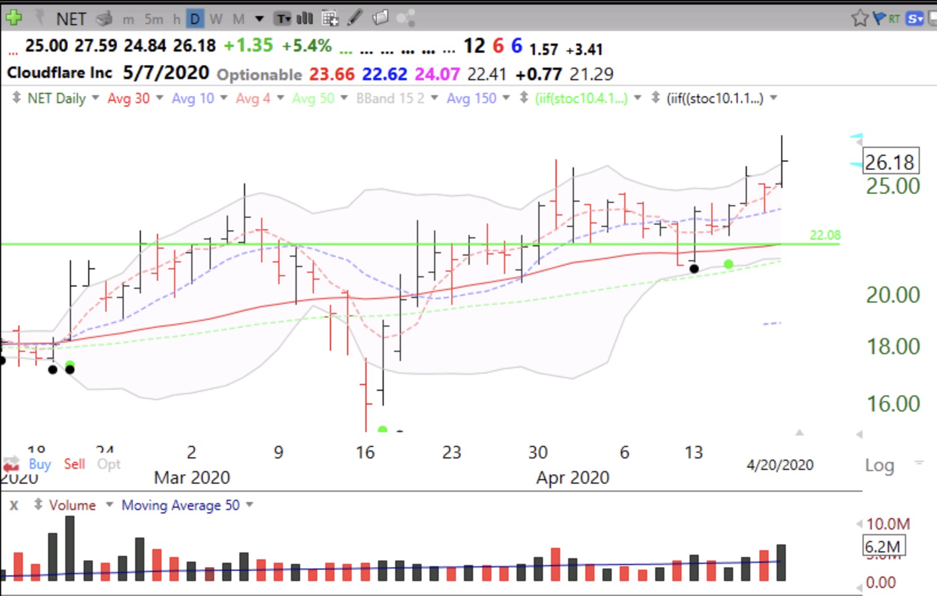The height and width of the screenshot is (596, 937).
Task: Click the add indicator grid icon
Action: pyautogui.click(x=330, y=19)
